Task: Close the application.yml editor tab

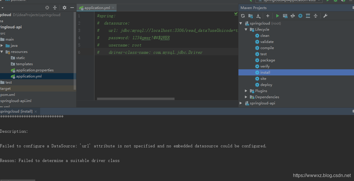Action: [x=113, y=8]
